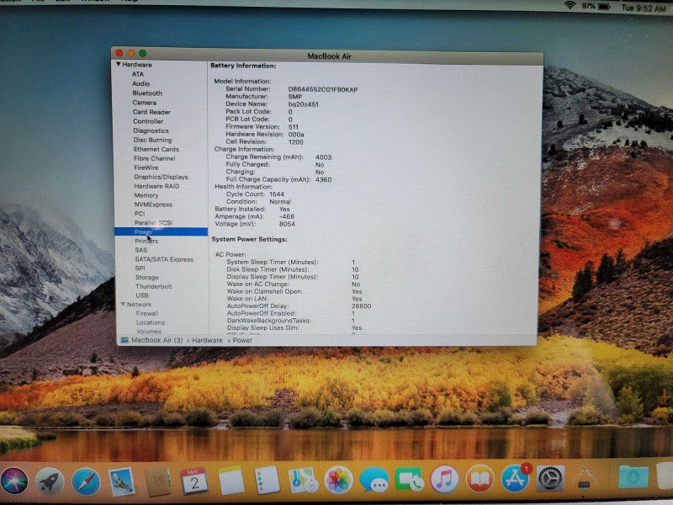Select Controller in the sidebar
The image size is (673, 505).
(x=148, y=121)
